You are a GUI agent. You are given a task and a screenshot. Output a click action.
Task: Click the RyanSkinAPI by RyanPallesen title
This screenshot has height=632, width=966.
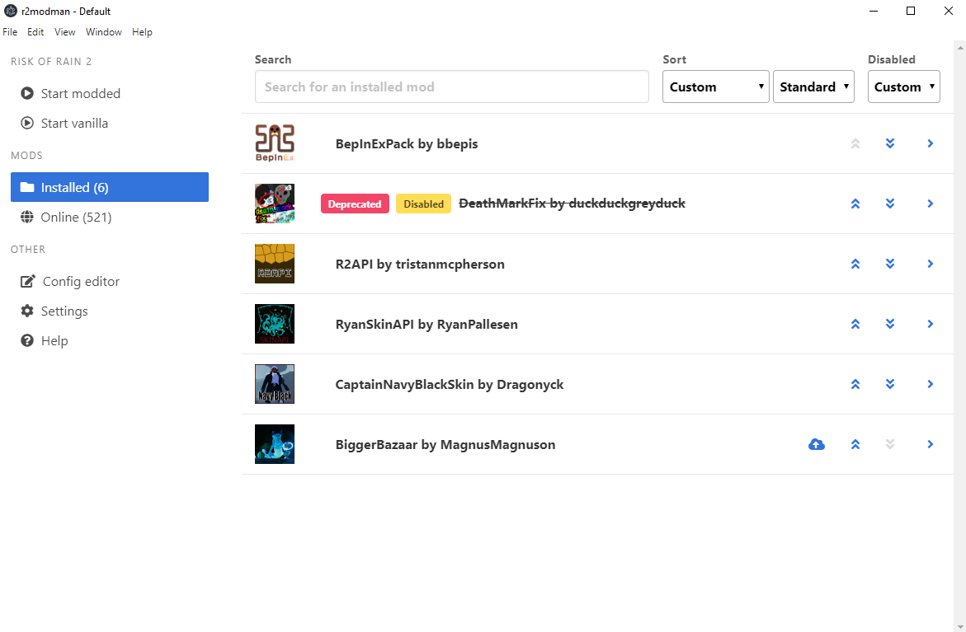(x=426, y=324)
